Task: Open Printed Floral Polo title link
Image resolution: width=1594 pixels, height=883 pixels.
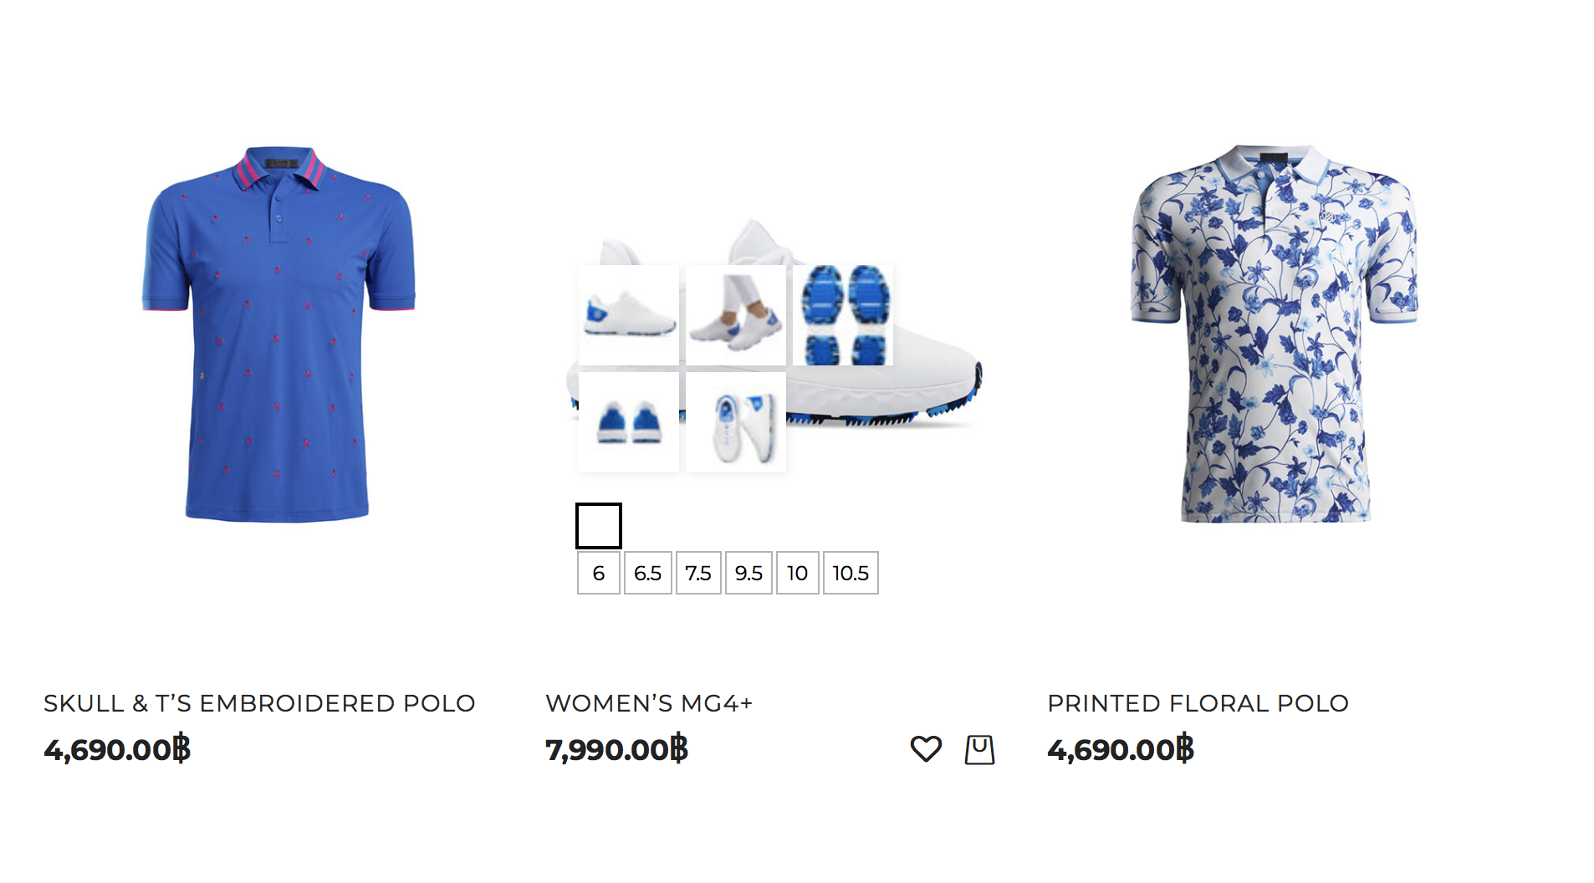Action: pyautogui.click(x=1198, y=703)
